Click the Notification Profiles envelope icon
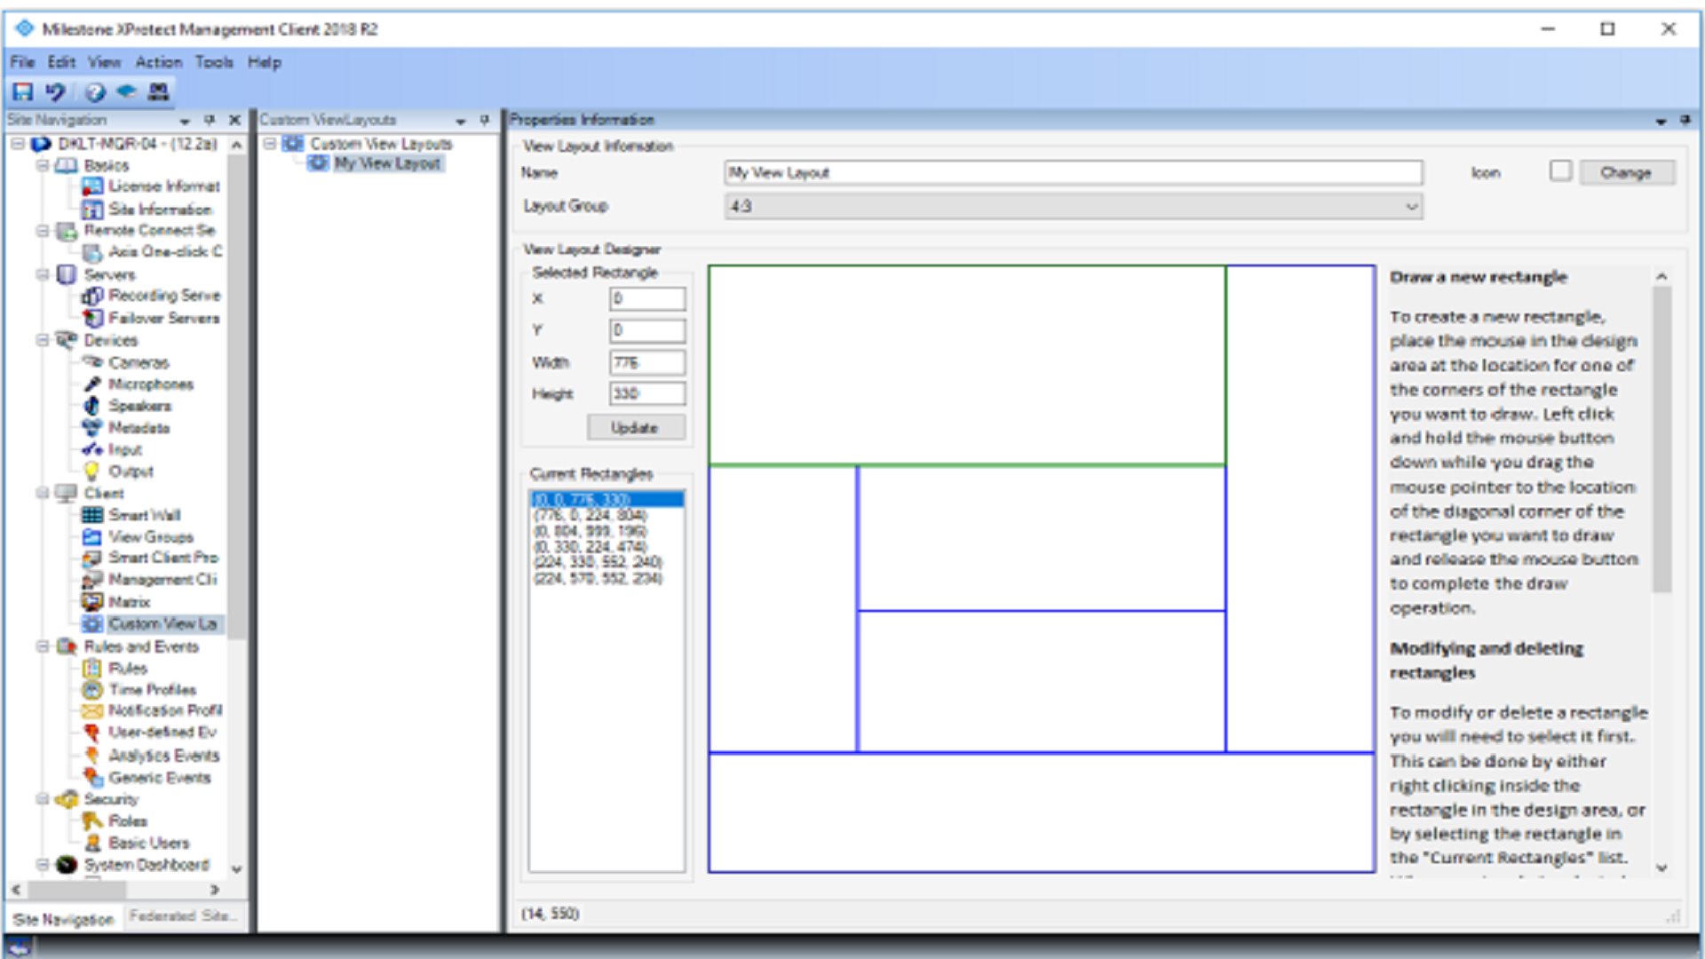This screenshot has width=1705, height=959. coord(92,711)
